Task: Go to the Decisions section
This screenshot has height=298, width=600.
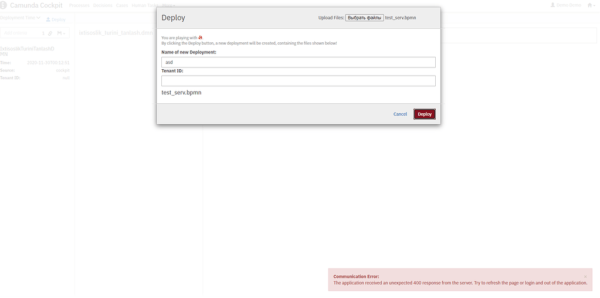Action: [103, 5]
